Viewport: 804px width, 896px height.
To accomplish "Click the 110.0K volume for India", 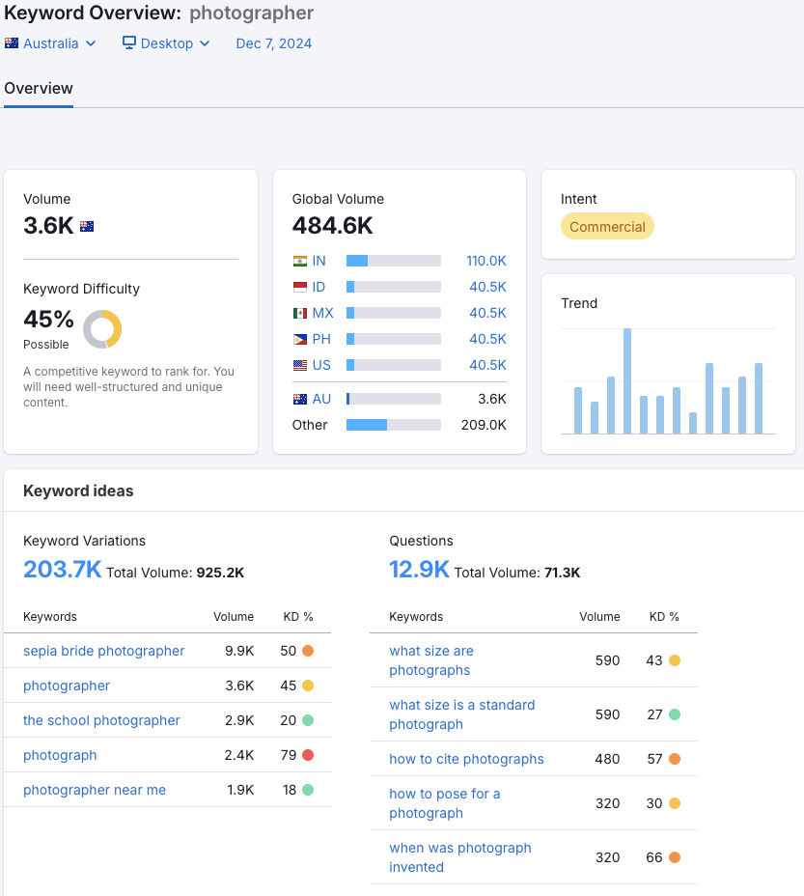I will [486, 261].
